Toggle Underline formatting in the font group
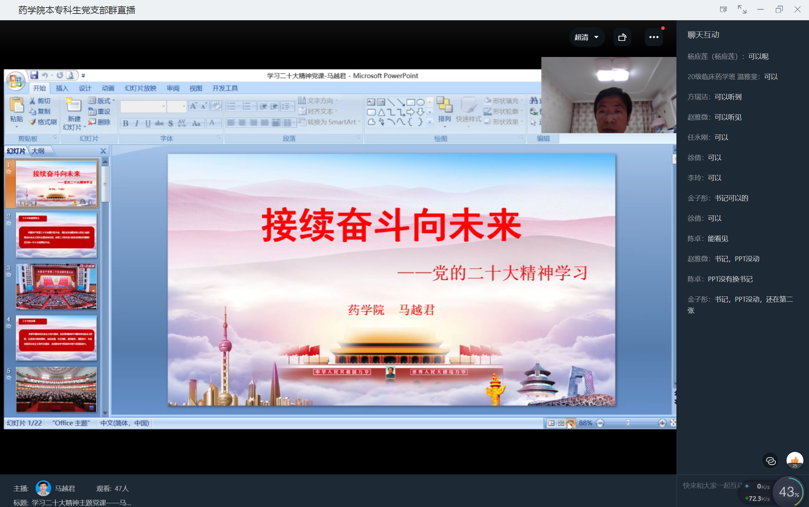809x507 pixels. pyautogui.click(x=148, y=123)
